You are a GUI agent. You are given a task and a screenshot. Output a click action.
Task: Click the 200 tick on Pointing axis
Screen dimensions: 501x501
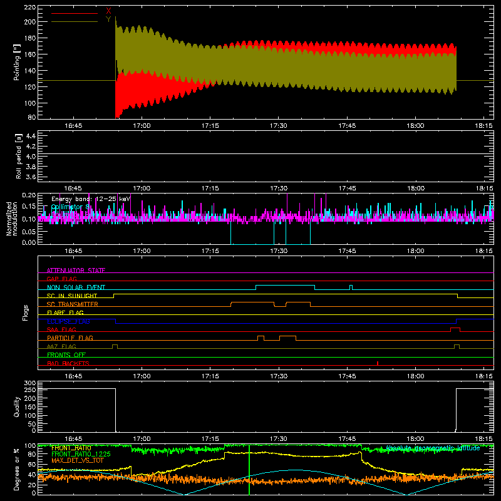(30, 22)
